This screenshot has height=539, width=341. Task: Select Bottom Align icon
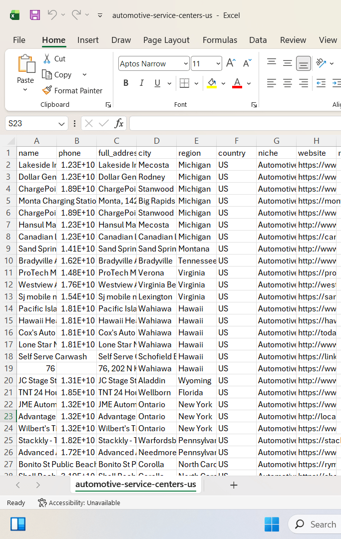(x=304, y=63)
